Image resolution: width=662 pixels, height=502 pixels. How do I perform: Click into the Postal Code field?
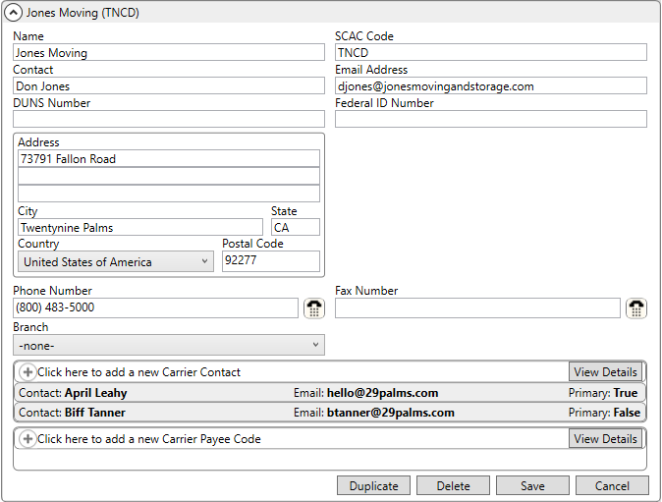coord(270,261)
